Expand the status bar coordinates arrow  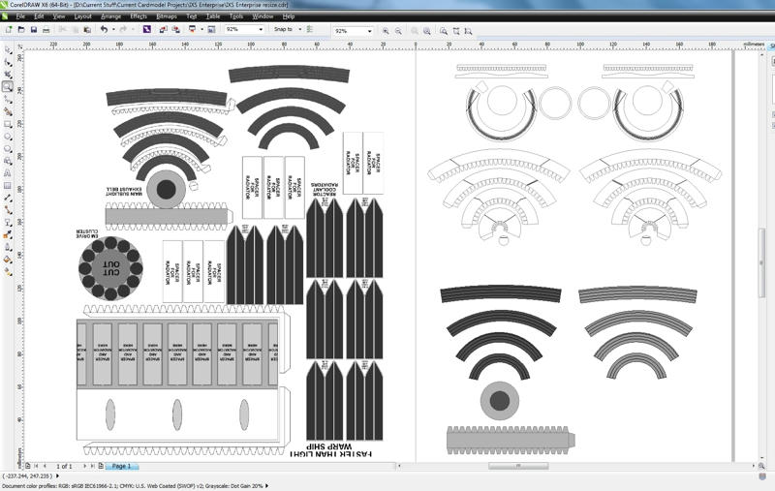pyautogui.click(x=57, y=476)
